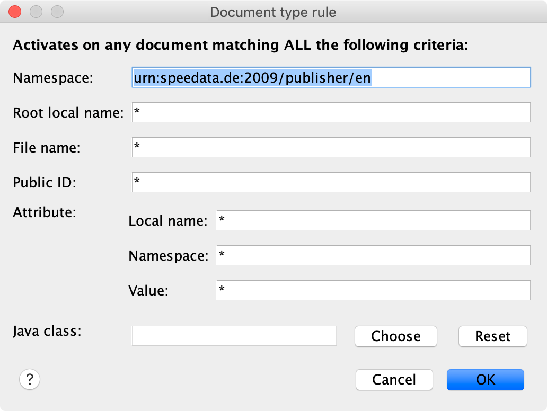This screenshot has width=547, height=411.
Task: Click the Namespace label
Action: click(x=52, y=78)
